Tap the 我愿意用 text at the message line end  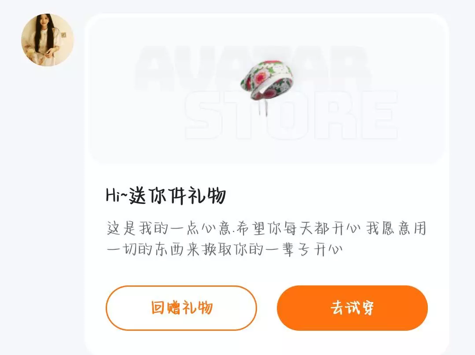[396, 228]
